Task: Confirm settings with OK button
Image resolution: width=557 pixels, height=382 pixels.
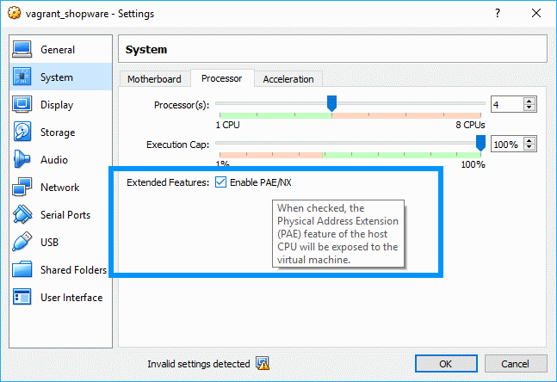Action: pos(445,364)
